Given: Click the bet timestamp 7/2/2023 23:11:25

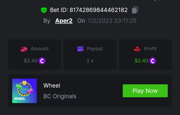Looking at the screenshot, I should [112, 21].
